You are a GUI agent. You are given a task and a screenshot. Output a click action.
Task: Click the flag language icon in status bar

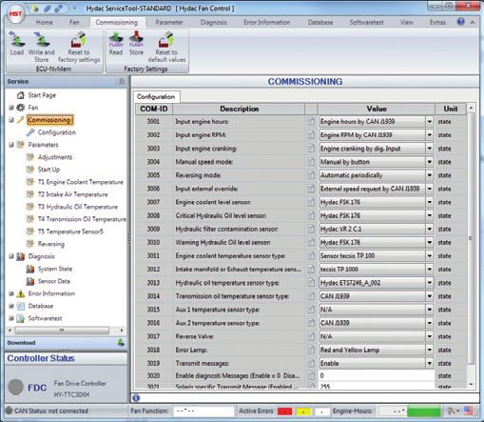(468, 411)
